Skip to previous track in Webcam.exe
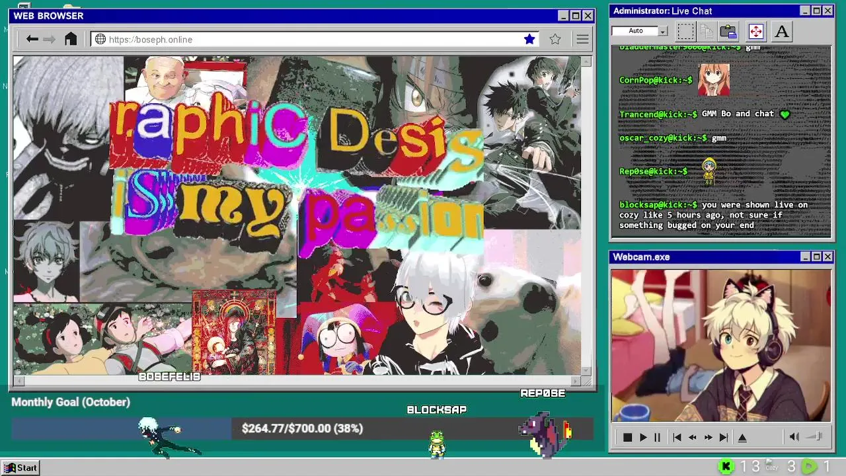This screenshot has height=476, width=846. tap(677, 437)
